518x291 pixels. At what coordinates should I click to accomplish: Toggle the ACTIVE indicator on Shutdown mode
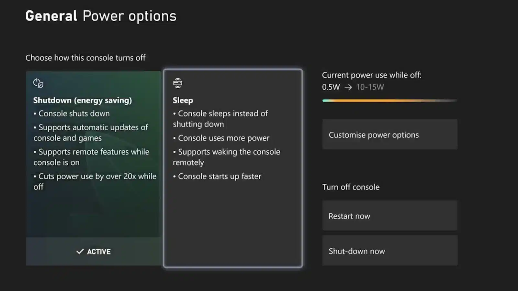click(x=93, y=251)
